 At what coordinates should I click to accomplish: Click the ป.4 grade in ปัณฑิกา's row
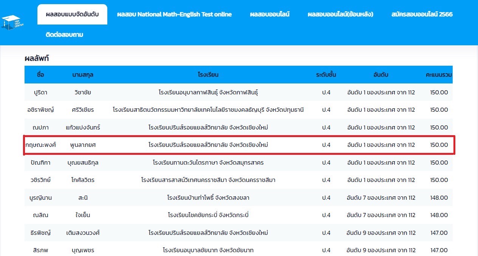(326, 162)
